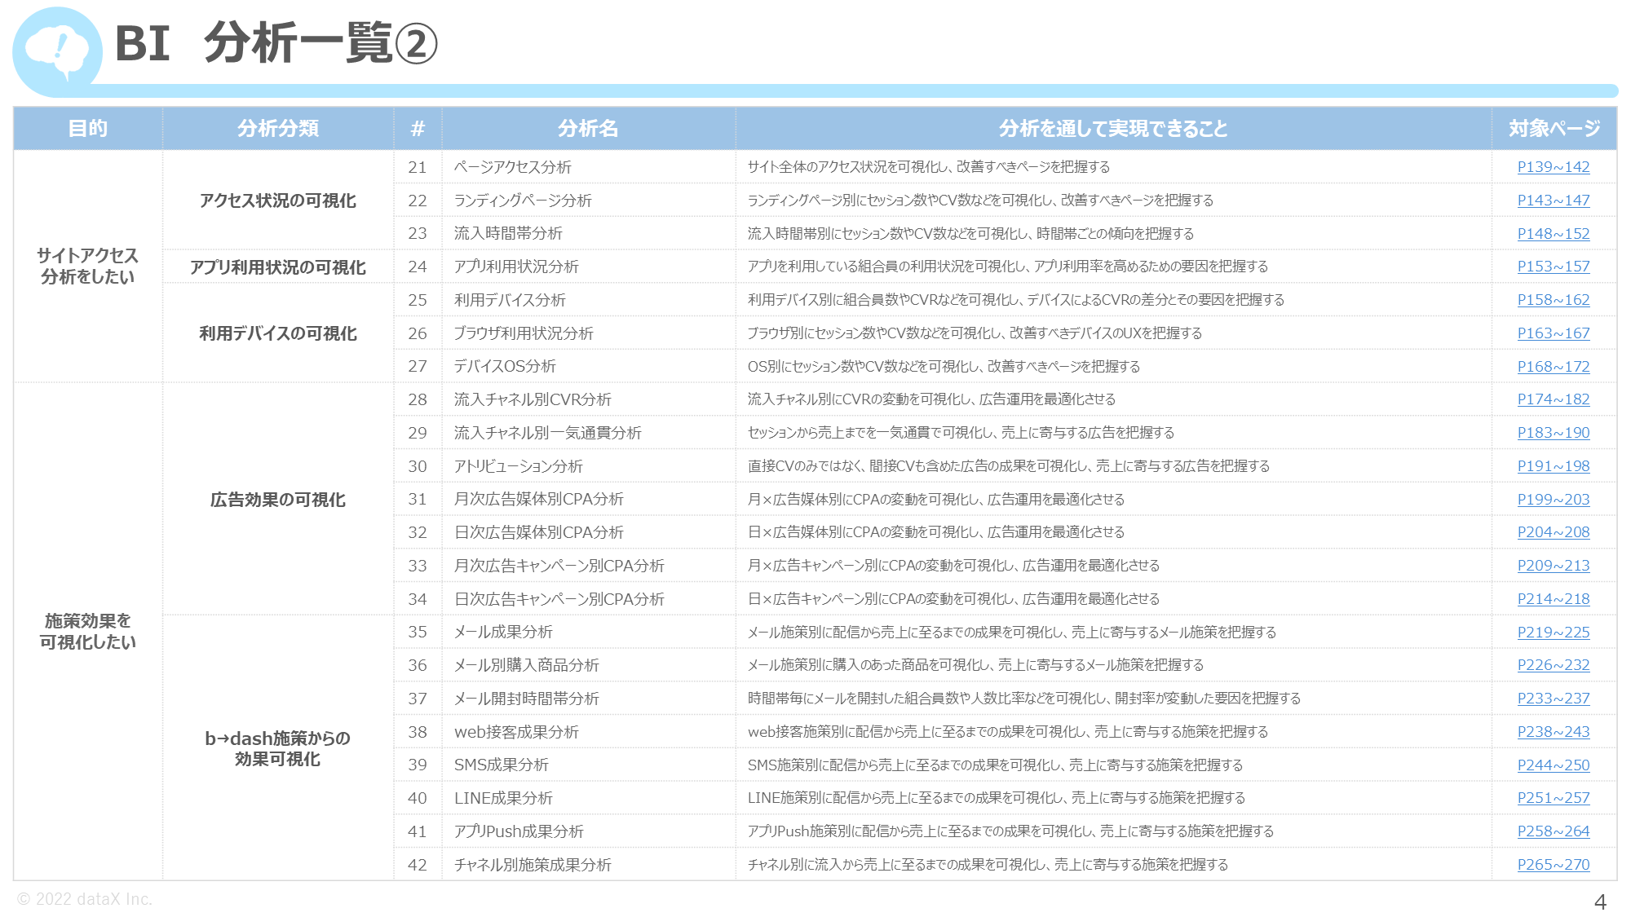Select analysis name 流入チャネル別一気通貫分析
Screen dimensions: 1631x917
coord(548,433)
